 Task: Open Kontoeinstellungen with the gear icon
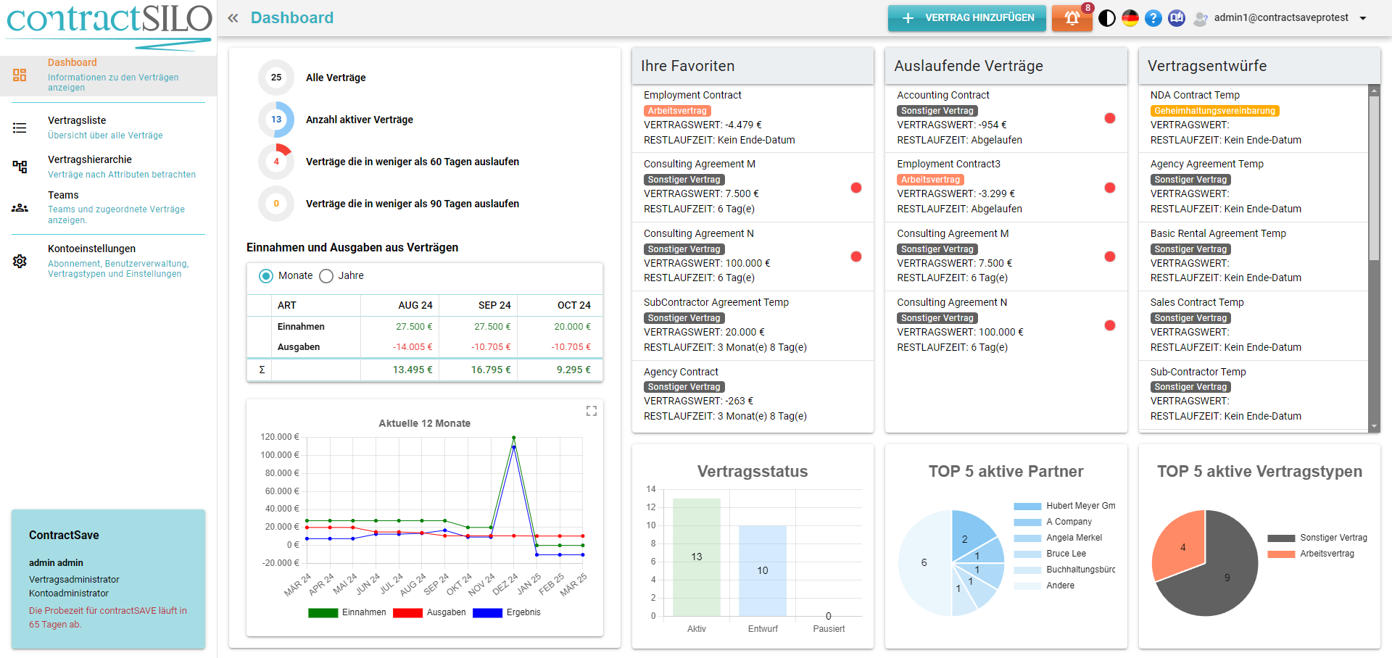coord(20,262)
